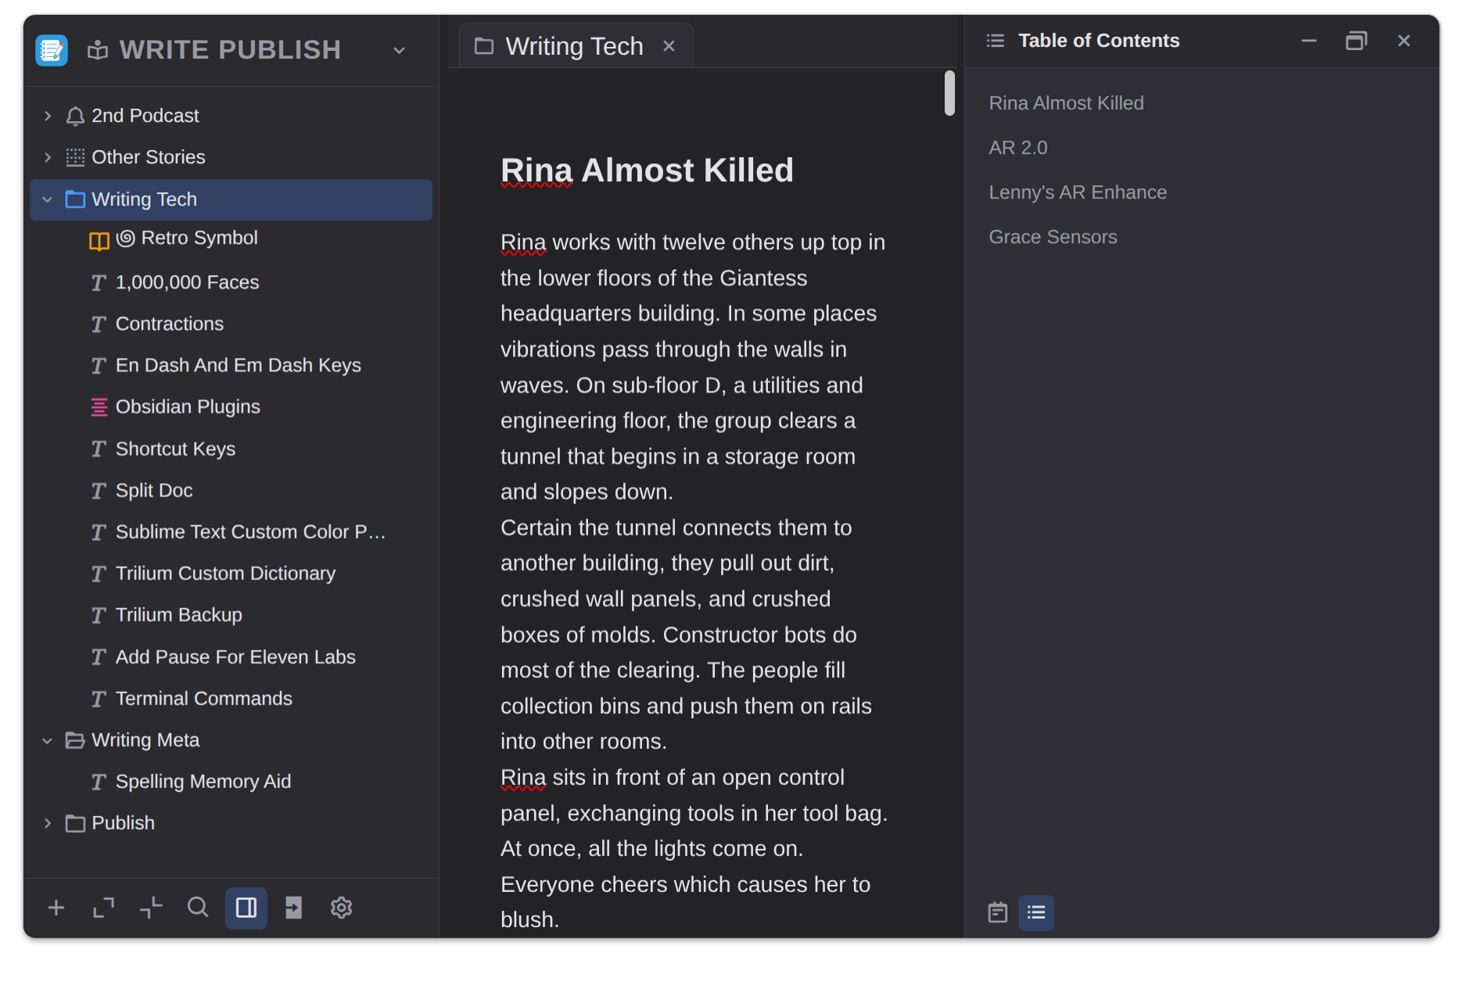Image resolution: width=1464 pixels, height=985 pixels.
Task: Click the search magnifier icon
Action: point(198,908)
